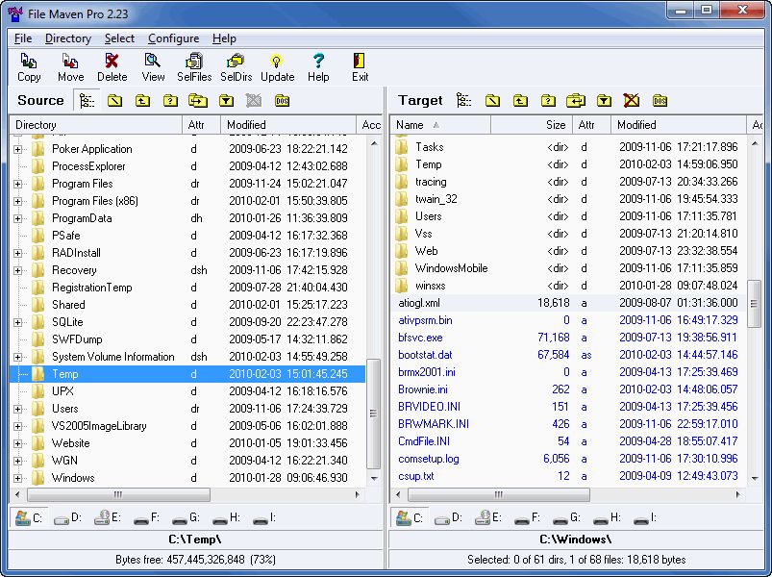Viewport: 772px width, 577px height.
Task: Sort Target list by Modified column header
Action: [x=679, y=125]
